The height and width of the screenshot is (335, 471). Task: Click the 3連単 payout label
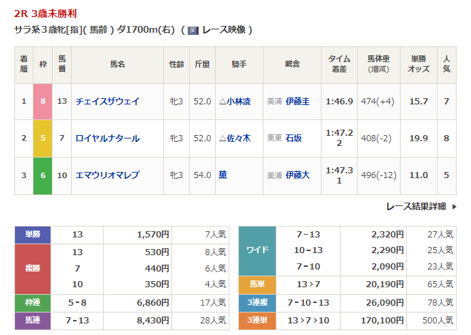pos(257,320)
